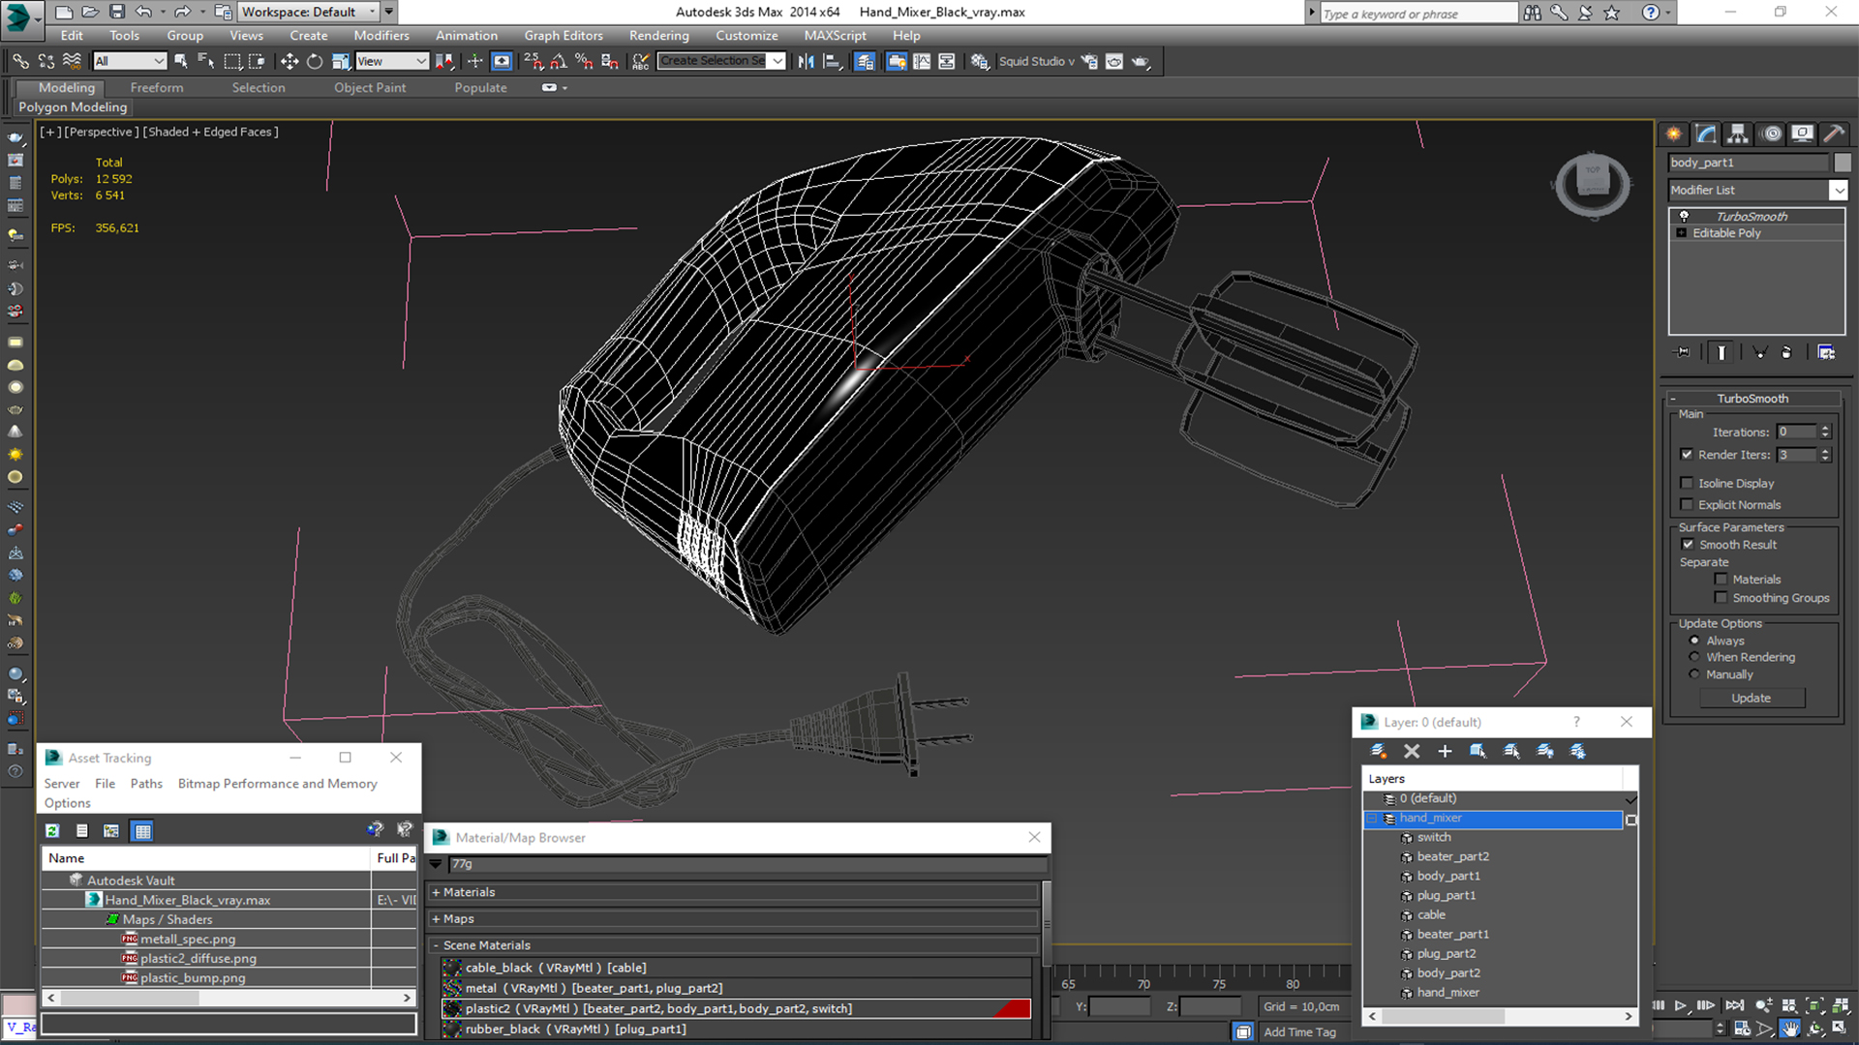Collapse the hand_mixer layer tree
The height and width of the screenshot is (1045, 1859).
[x=1371, y=819]
